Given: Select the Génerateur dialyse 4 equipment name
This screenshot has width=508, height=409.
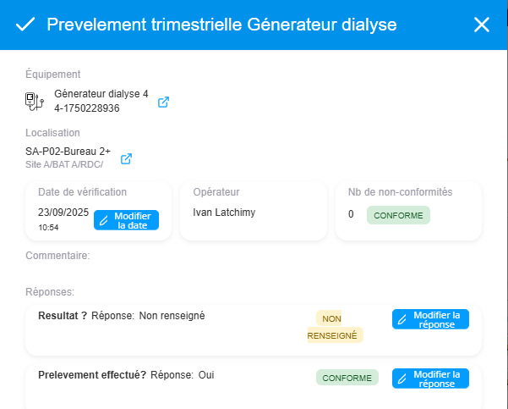Looking at the screenshot, I should pos(101,94).
